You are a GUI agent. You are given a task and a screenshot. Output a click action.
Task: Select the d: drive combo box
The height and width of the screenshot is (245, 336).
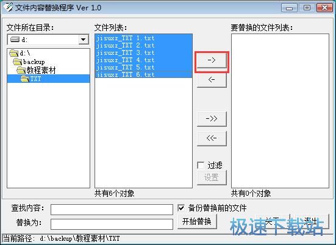point(48,40)
